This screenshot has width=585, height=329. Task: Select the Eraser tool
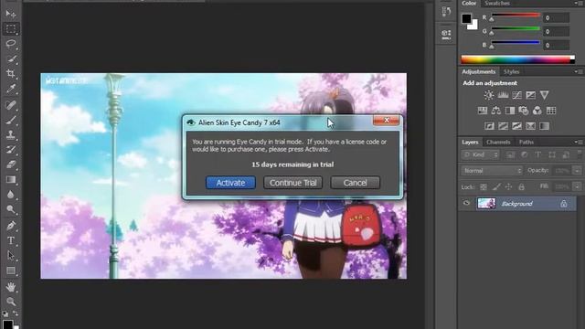[x=11, y=164]
